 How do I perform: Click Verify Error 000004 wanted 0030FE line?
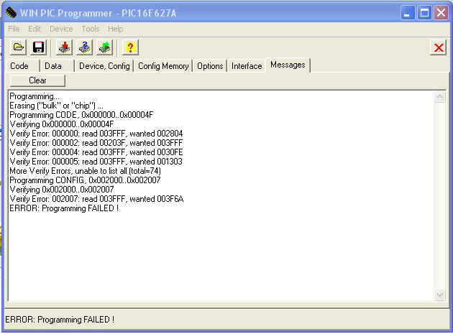click(96, 152)
